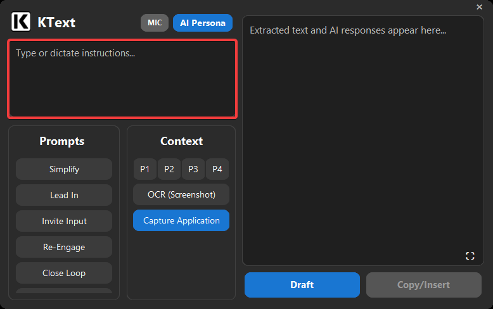Click the KText logo icon
This screenshot has height=309, width=493.
21,22
